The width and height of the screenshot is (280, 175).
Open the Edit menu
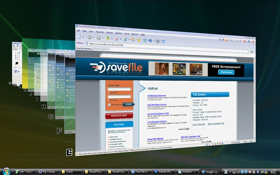coord(84,31)
